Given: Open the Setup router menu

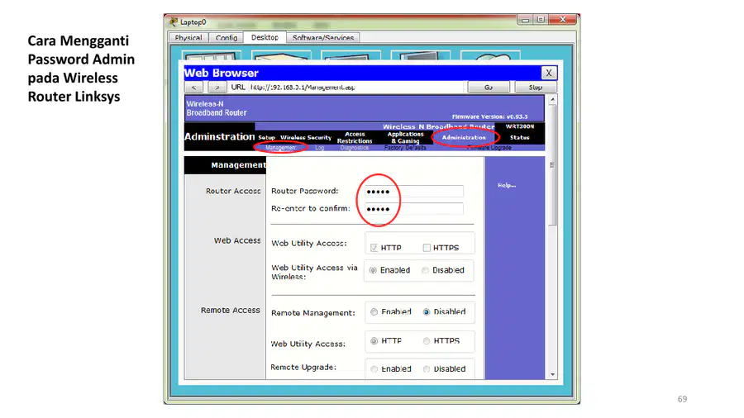Looking at the screenshot, I should 267,137.
